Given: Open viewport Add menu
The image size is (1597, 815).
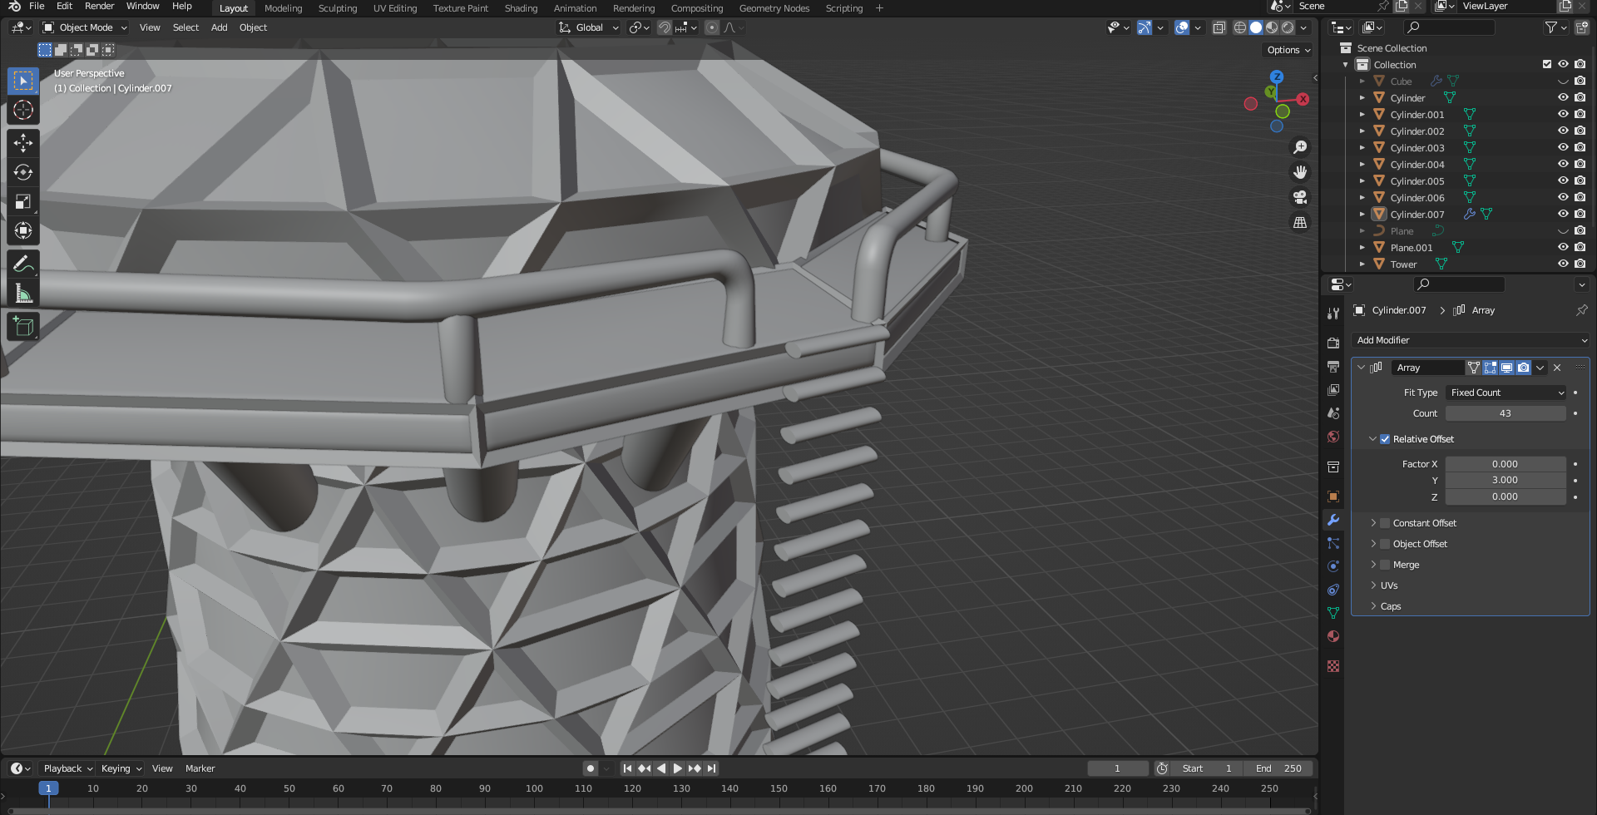Looking at the screenshot, I should point(219,27).
